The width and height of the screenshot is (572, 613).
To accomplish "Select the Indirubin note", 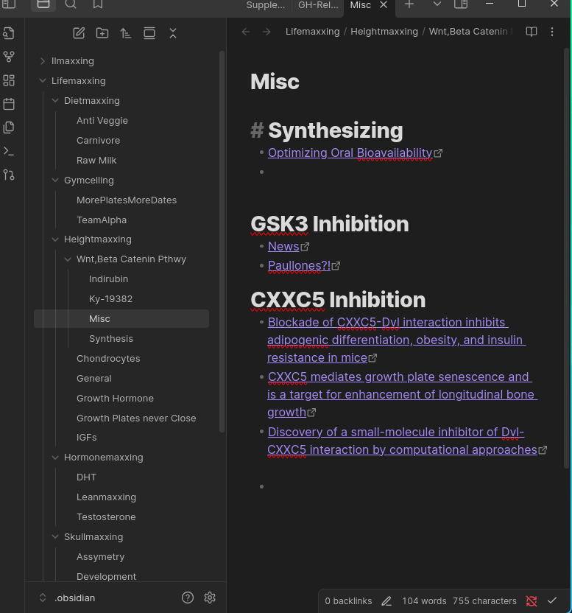I will 108,279.
